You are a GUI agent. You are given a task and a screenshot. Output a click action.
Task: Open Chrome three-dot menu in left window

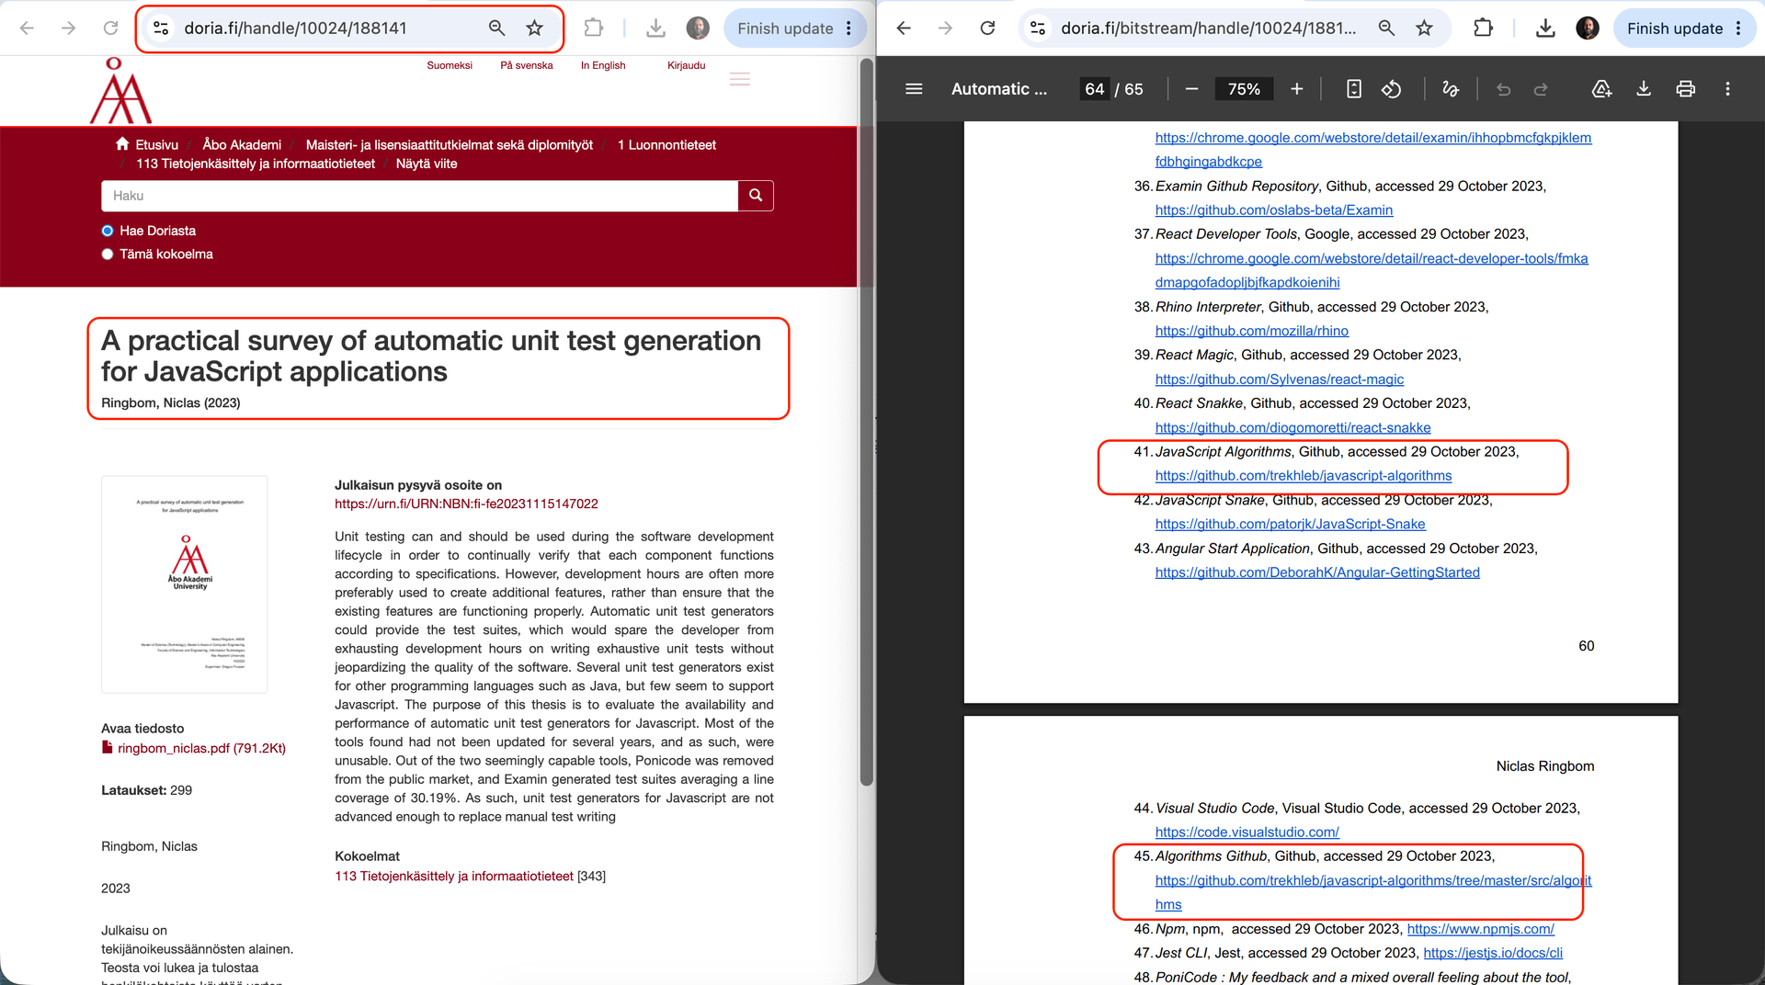(x=849, y=28)
